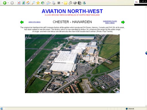Expand the Edit button dropdown arrow
Viewport: 147px width, 110px height.
pyautogui.click(x=62, y=3)
